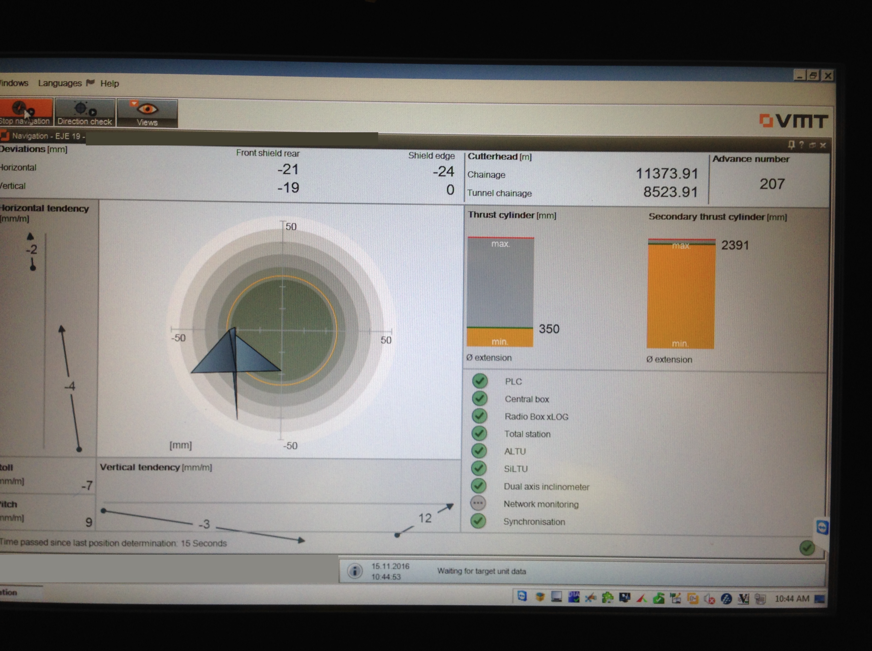Click the Central box status check

click(480, 399)
